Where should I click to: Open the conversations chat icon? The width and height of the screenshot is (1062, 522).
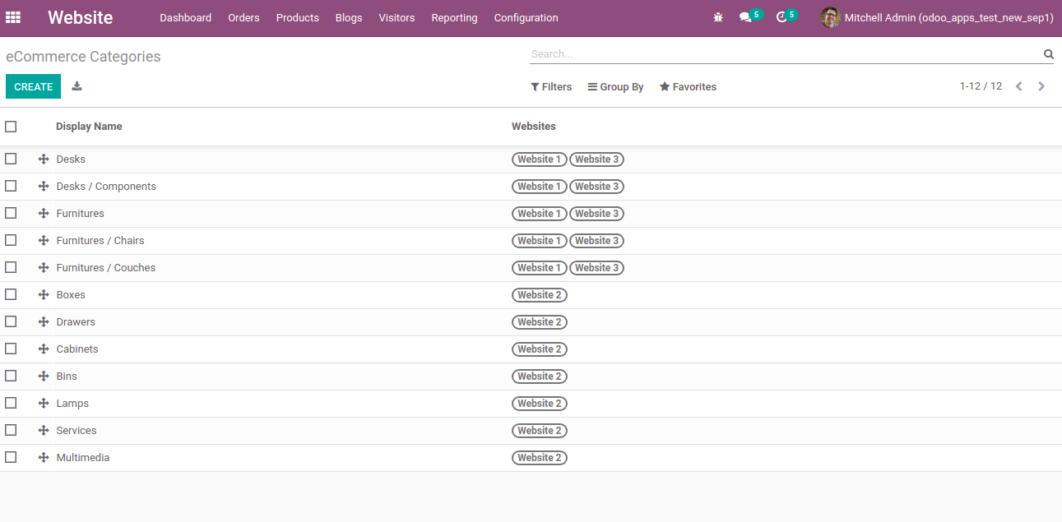[745, 17]
